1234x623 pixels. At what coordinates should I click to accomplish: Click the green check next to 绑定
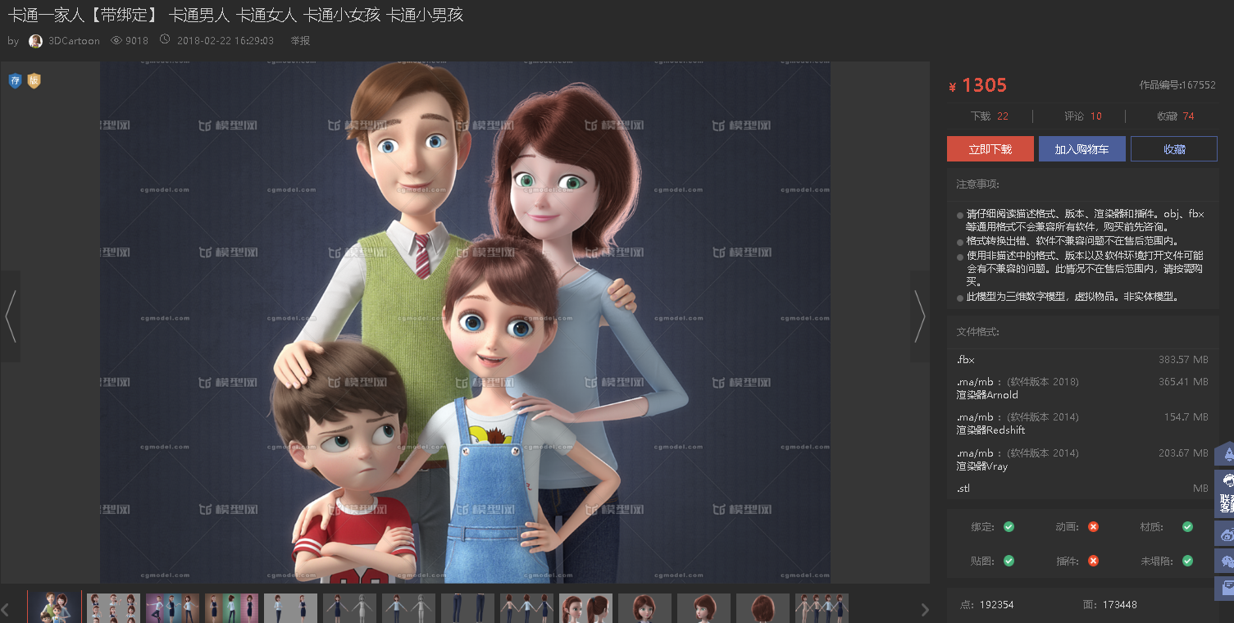1009,526
